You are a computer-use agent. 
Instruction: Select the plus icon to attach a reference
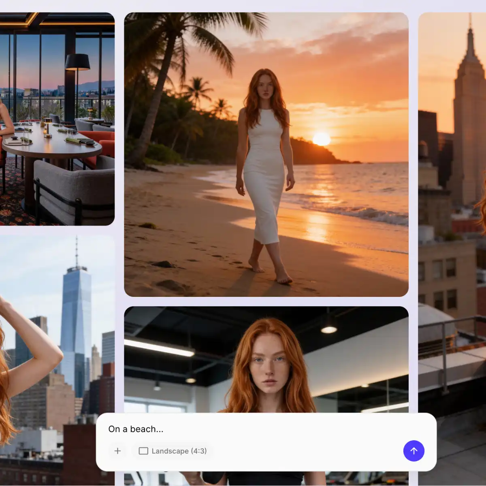point(117,451)
